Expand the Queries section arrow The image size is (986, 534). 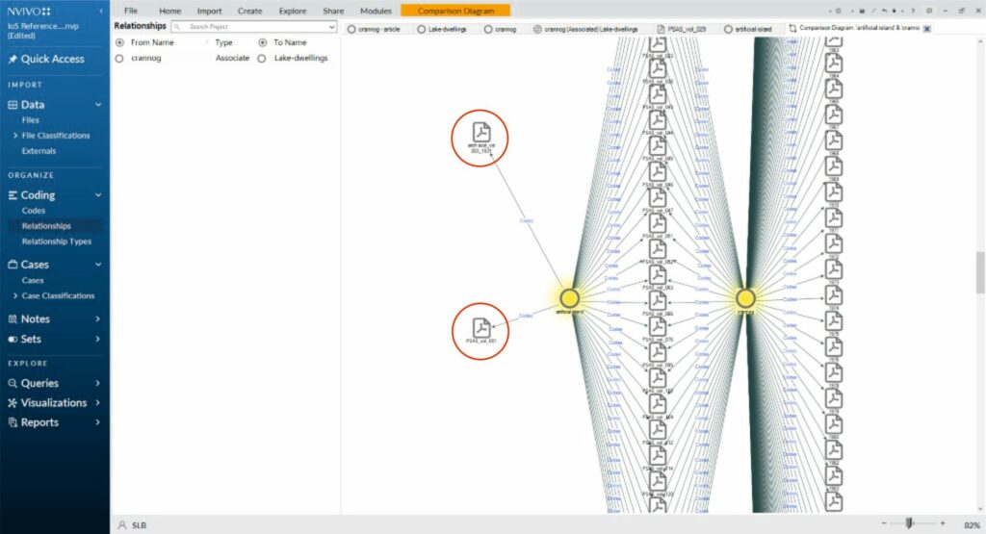98,383
